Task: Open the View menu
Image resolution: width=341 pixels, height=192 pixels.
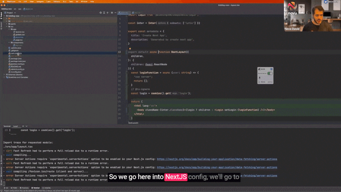Action: coord(32,2)
